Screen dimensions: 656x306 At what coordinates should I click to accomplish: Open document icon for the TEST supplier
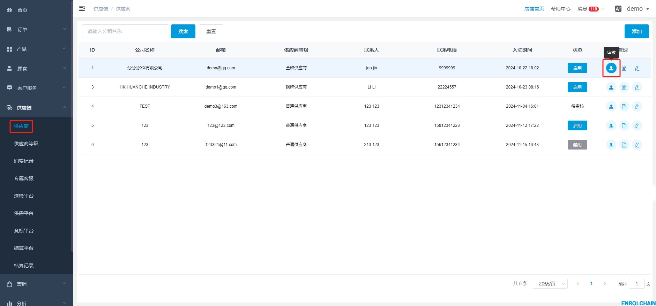pyautogui.click(x=624, y=106)
